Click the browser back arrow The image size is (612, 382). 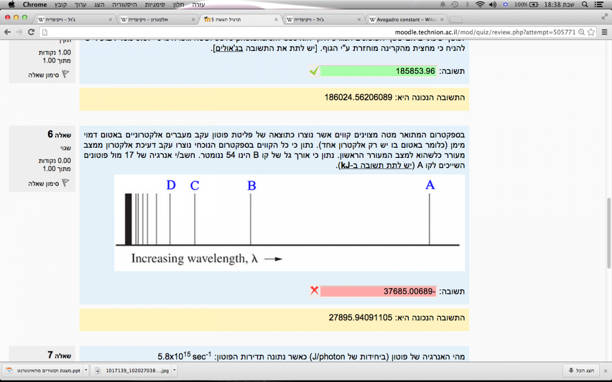[x=7, y=32]
